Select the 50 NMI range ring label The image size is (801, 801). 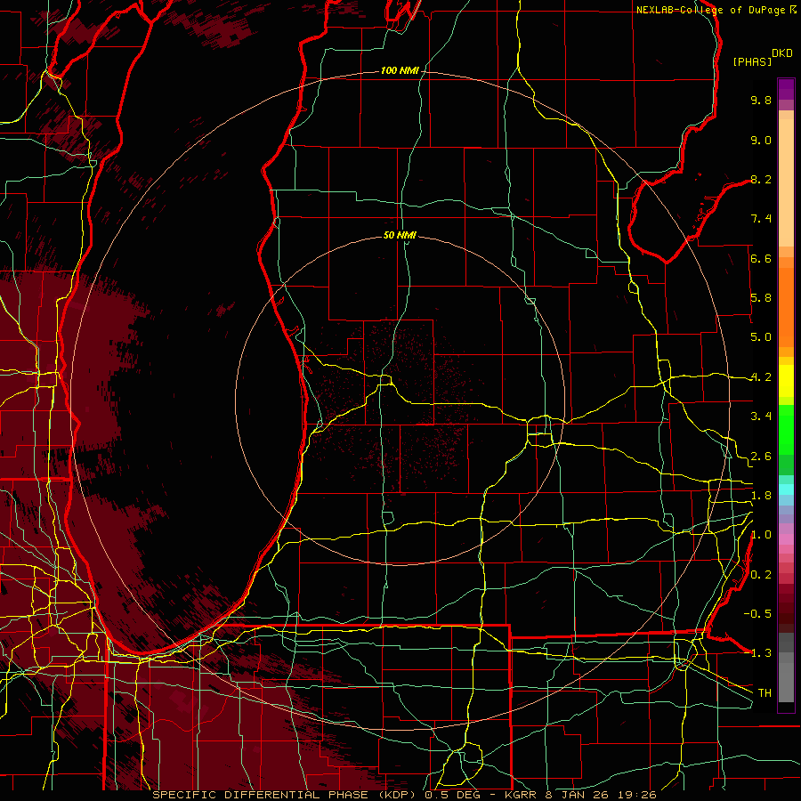coord(400,235)
